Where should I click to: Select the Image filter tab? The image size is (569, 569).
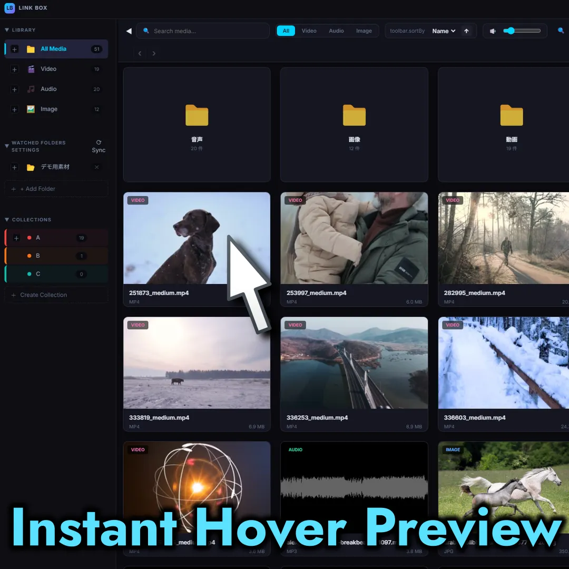coord(364,31)
